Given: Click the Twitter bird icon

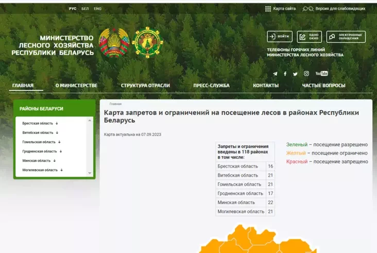Looking at the screenshot, I should 295,74.
